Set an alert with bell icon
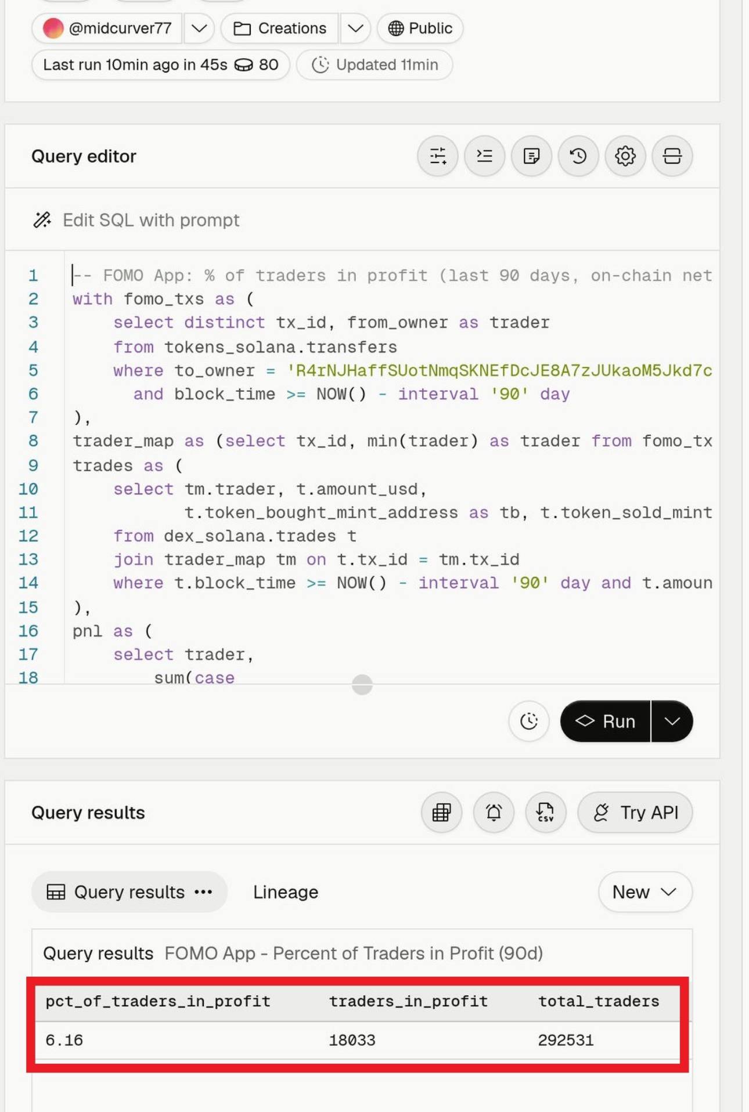 click(494, 813)
